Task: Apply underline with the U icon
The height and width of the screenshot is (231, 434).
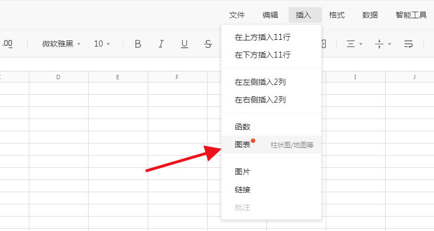Action: pyautogui.click(x=184, y=44)
